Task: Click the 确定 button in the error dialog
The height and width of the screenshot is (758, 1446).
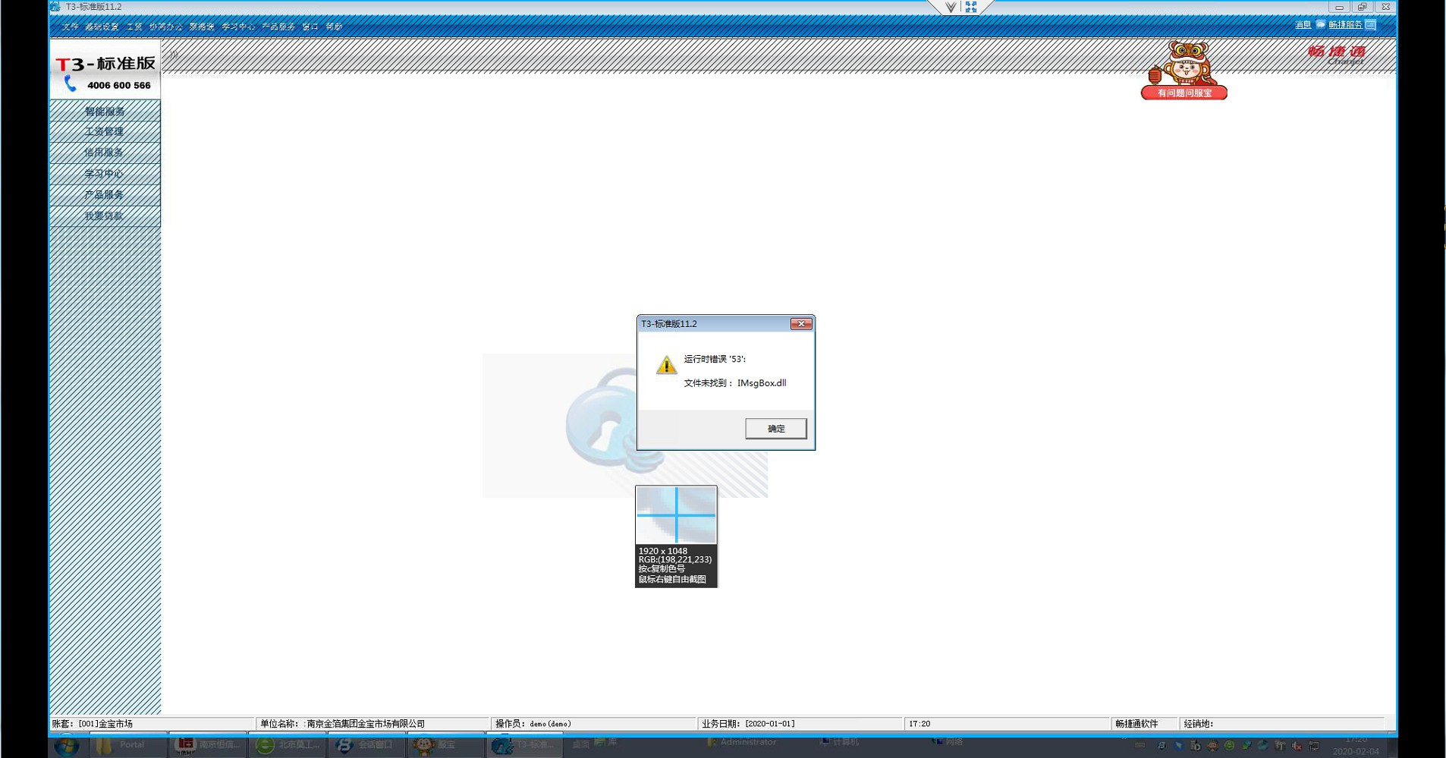Action: (775, 429)
